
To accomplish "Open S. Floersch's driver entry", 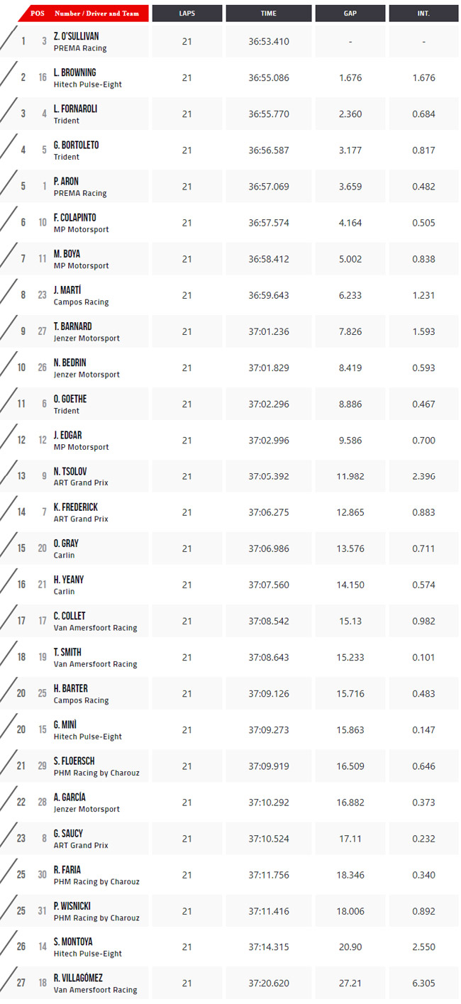I will coord(74,761).
